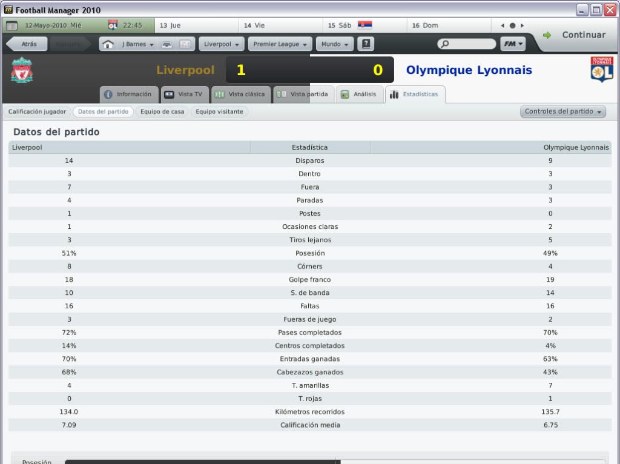Viewport: 620px width, 464px height.
Task: Click the Liverpool club crest
Action: click(x=22, y=70)
